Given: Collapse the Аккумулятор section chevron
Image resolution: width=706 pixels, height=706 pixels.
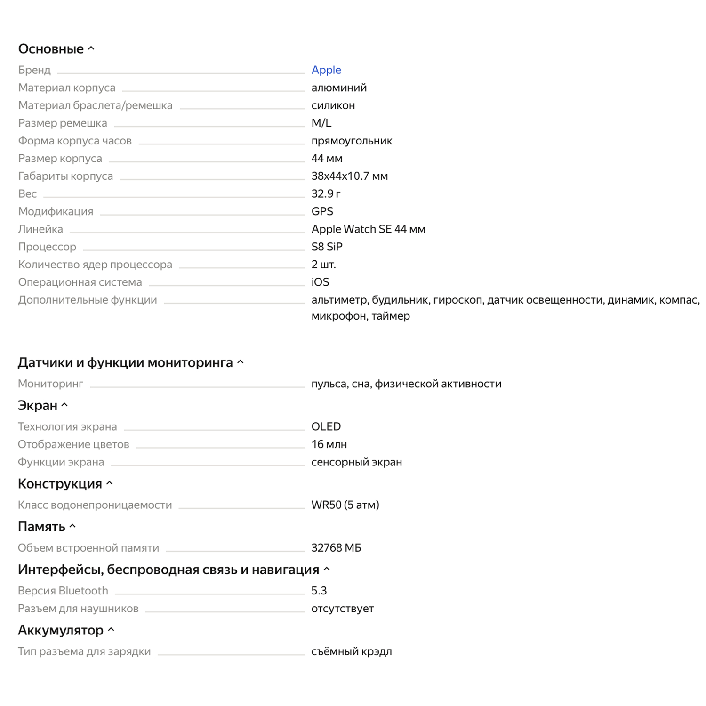Looking at the screenshot, I should pos(111,630).
